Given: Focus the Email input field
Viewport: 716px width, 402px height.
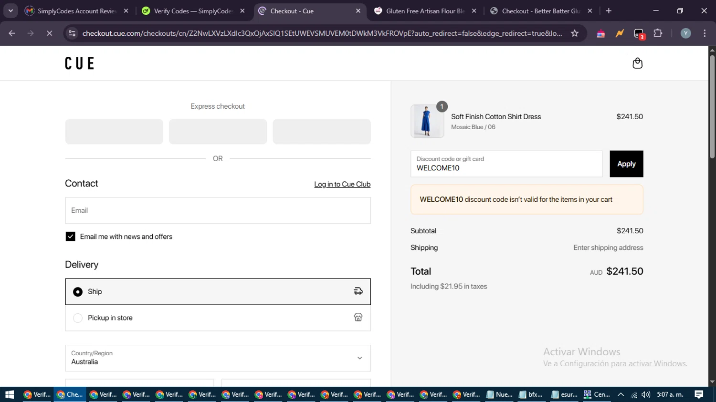Looking at the screenshot, I should 218,210.
